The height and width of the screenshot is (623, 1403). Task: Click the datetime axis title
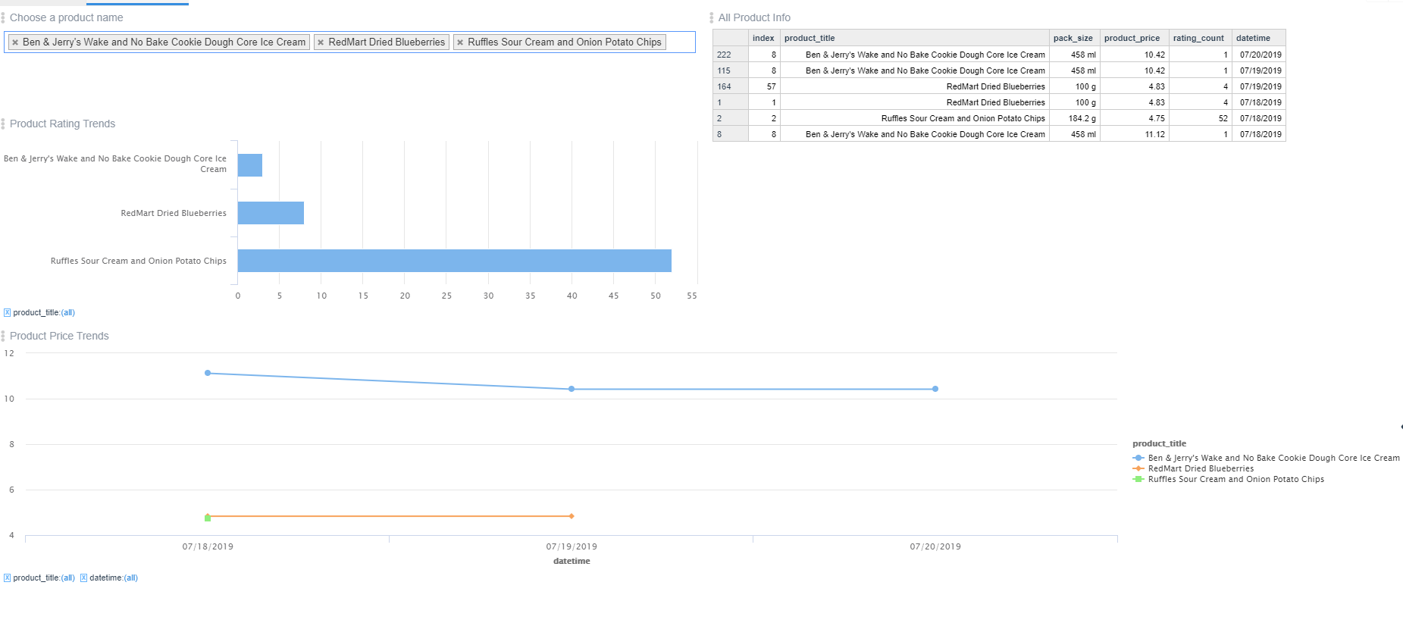pyautogui.click(x=572, y=561)
